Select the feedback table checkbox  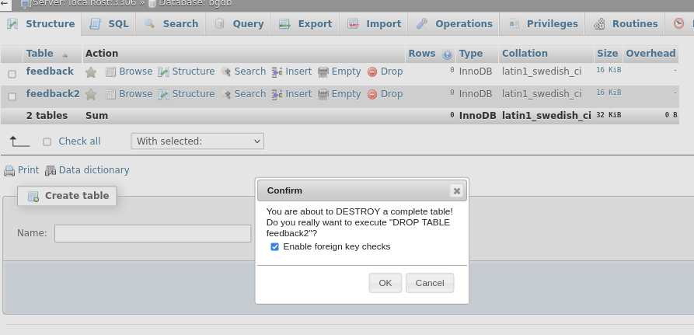pyautogui.click(x=12, y=74)
